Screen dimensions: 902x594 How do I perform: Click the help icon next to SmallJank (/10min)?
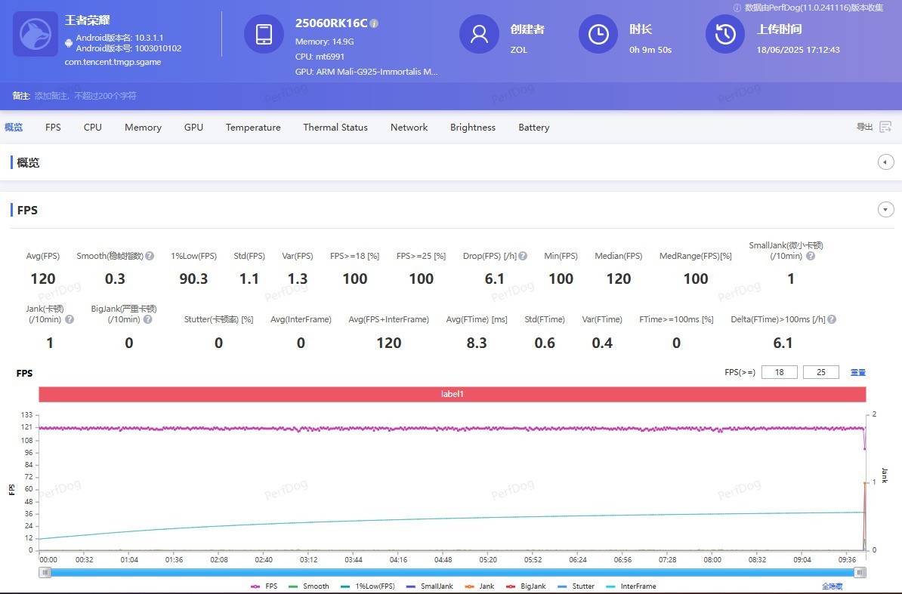811,256
